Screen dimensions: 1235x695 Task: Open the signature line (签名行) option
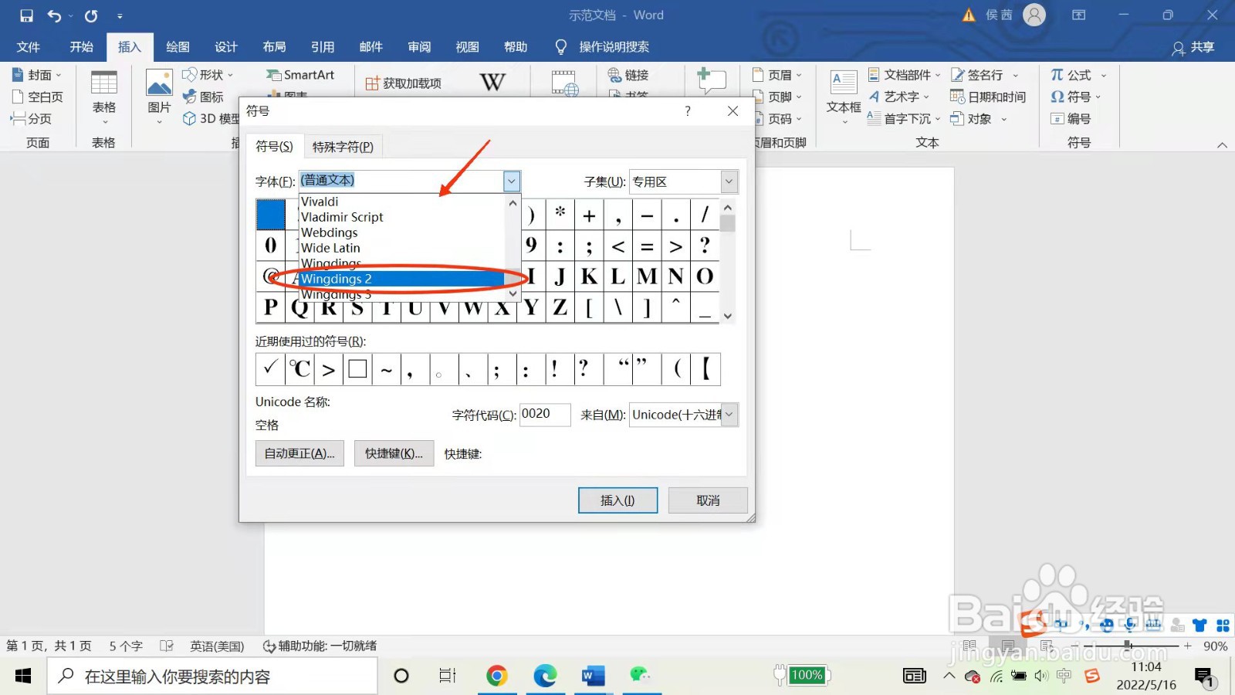pyautogui.click(x=984, y=75)
